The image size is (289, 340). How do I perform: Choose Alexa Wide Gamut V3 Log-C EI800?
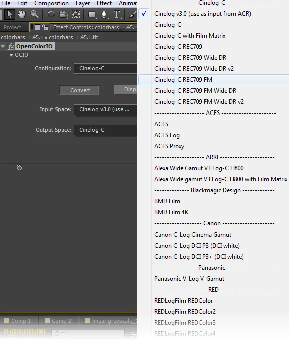199,168
